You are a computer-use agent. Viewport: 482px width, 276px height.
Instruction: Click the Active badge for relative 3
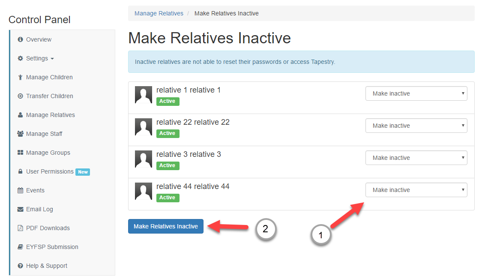click(168, 165)
